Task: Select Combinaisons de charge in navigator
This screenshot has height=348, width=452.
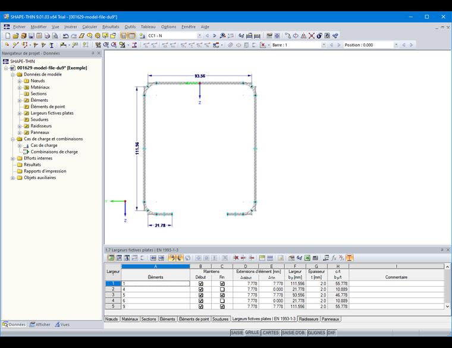Action: [x=54, y=152]
